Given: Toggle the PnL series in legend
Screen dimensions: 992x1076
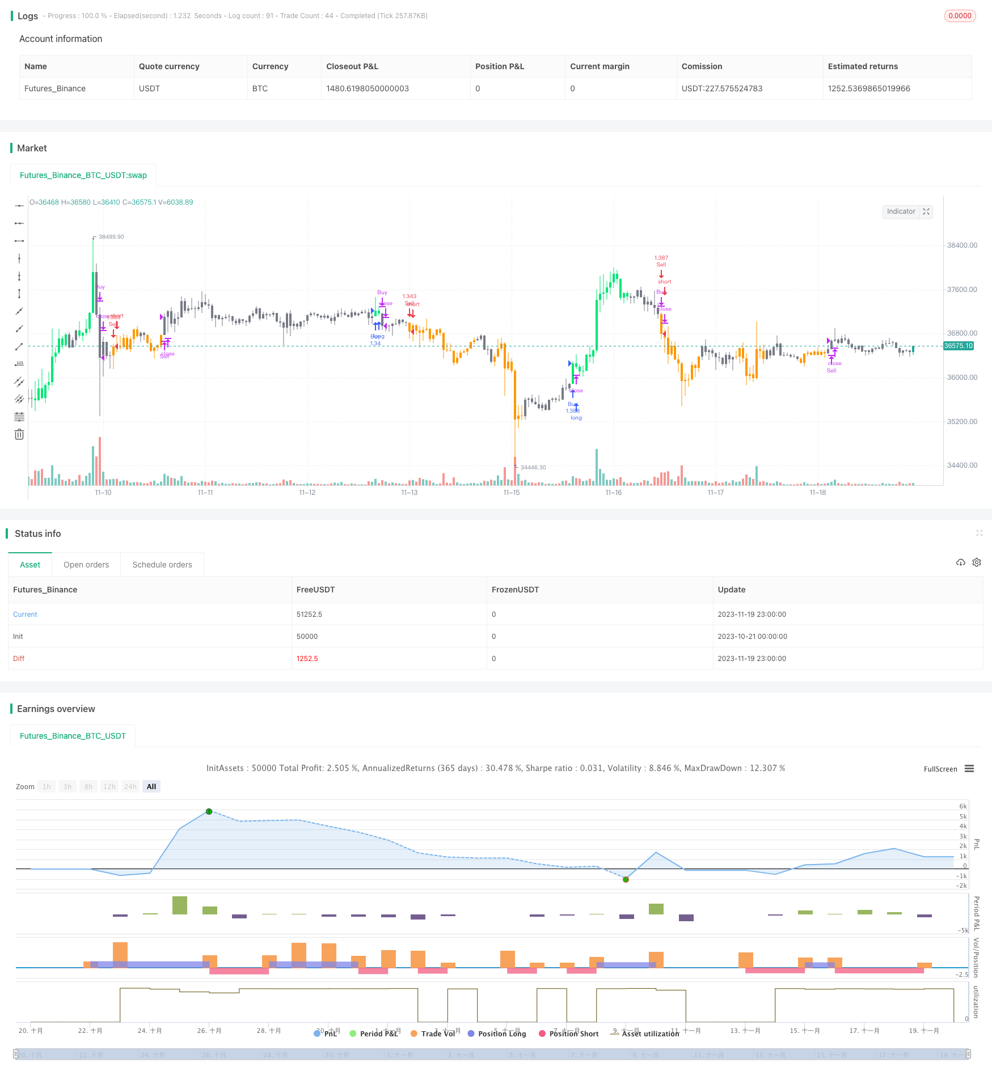Looking at the screenshot, I should (x=326, y=1033).
